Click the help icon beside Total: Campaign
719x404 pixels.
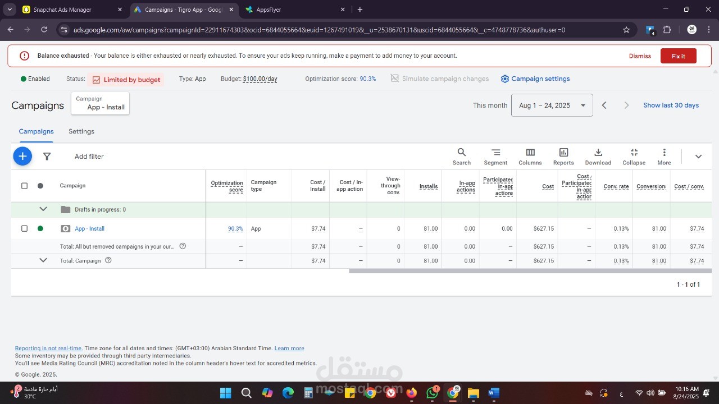click(108, 260)
